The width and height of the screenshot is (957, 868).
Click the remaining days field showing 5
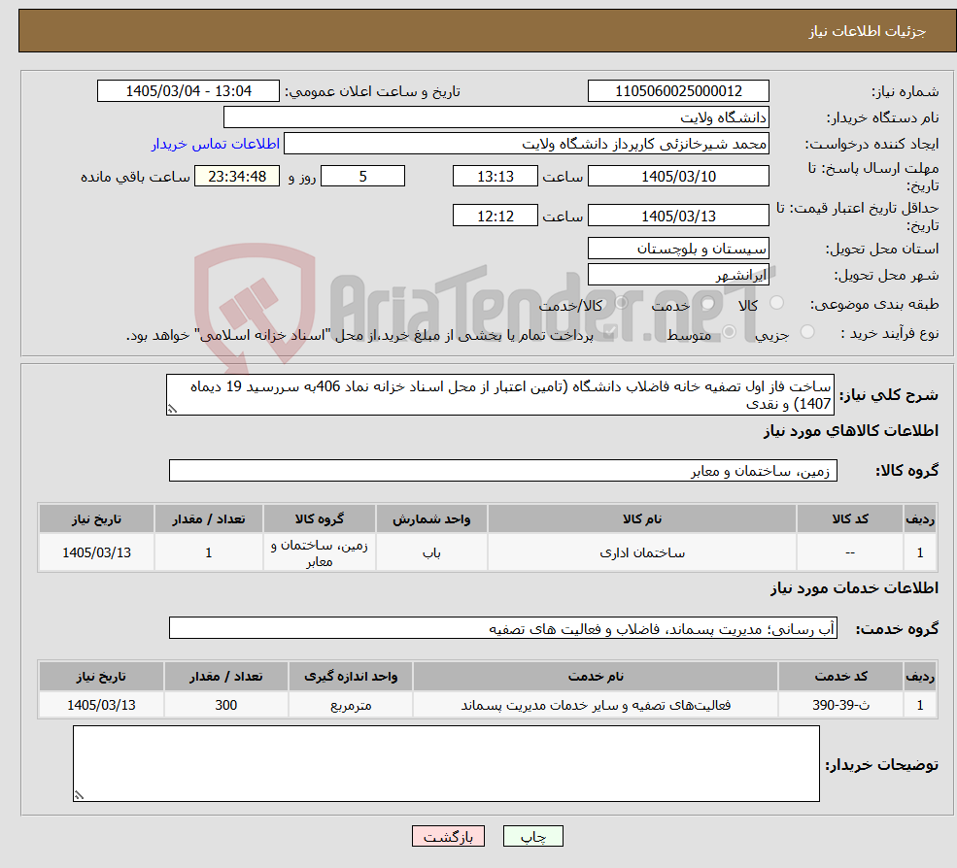[362, 177]
